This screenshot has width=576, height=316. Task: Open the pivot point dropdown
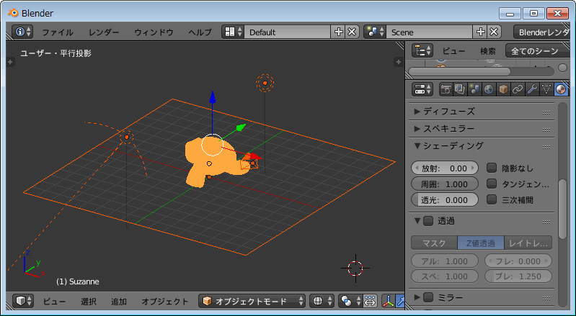[x=350, y=301]
